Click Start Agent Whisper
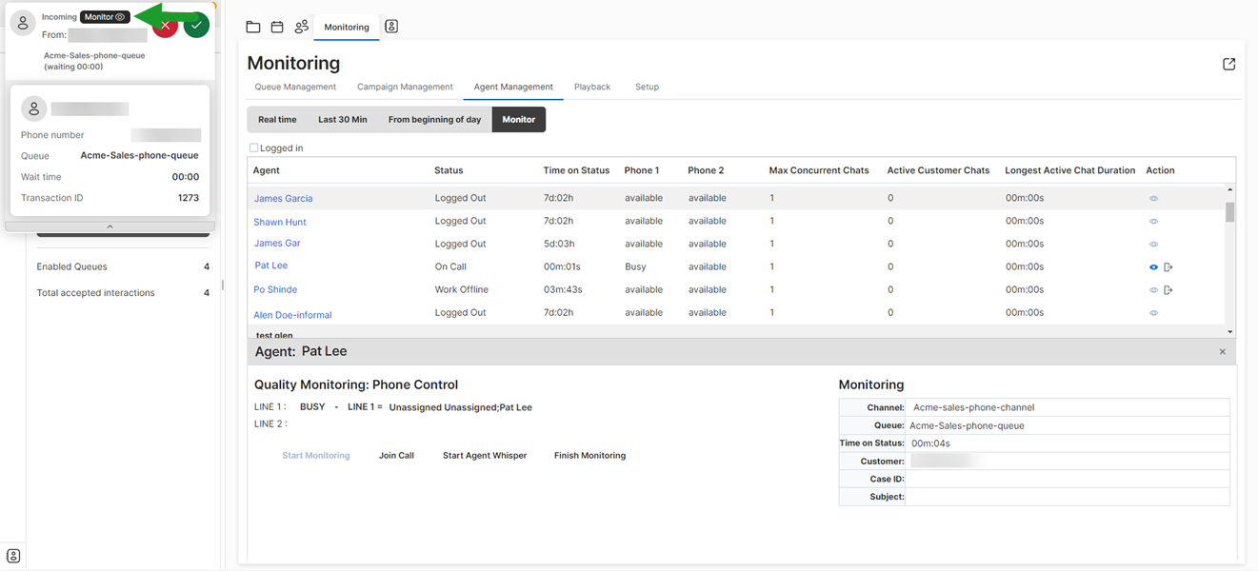The height and width of the screenshot is (571, 1258). point(485,456)
